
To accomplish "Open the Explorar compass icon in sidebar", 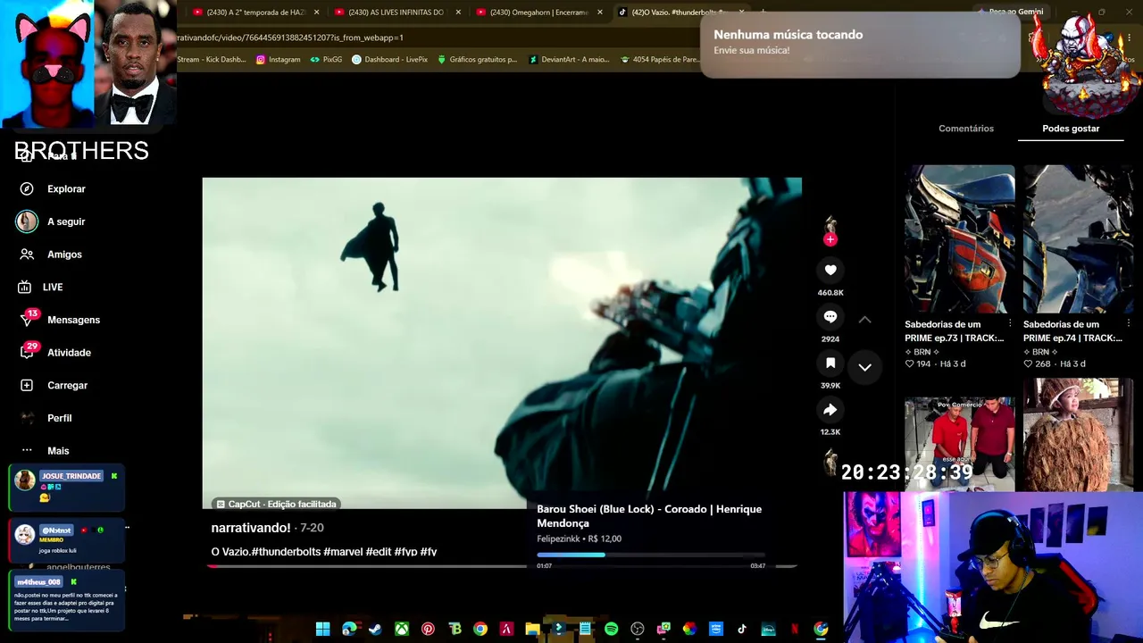I will 27,188.
